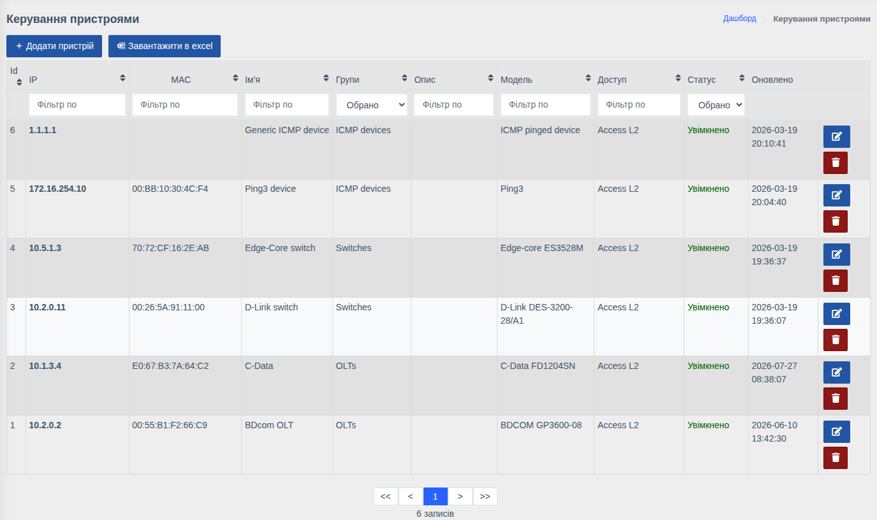Sort devices by IP column
This screenshot has height=520, width=877.
(122, 78)
